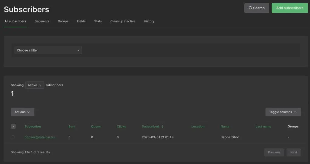Open the Actions dropdown menu
The image size is (310, 164).
point(22,112)
